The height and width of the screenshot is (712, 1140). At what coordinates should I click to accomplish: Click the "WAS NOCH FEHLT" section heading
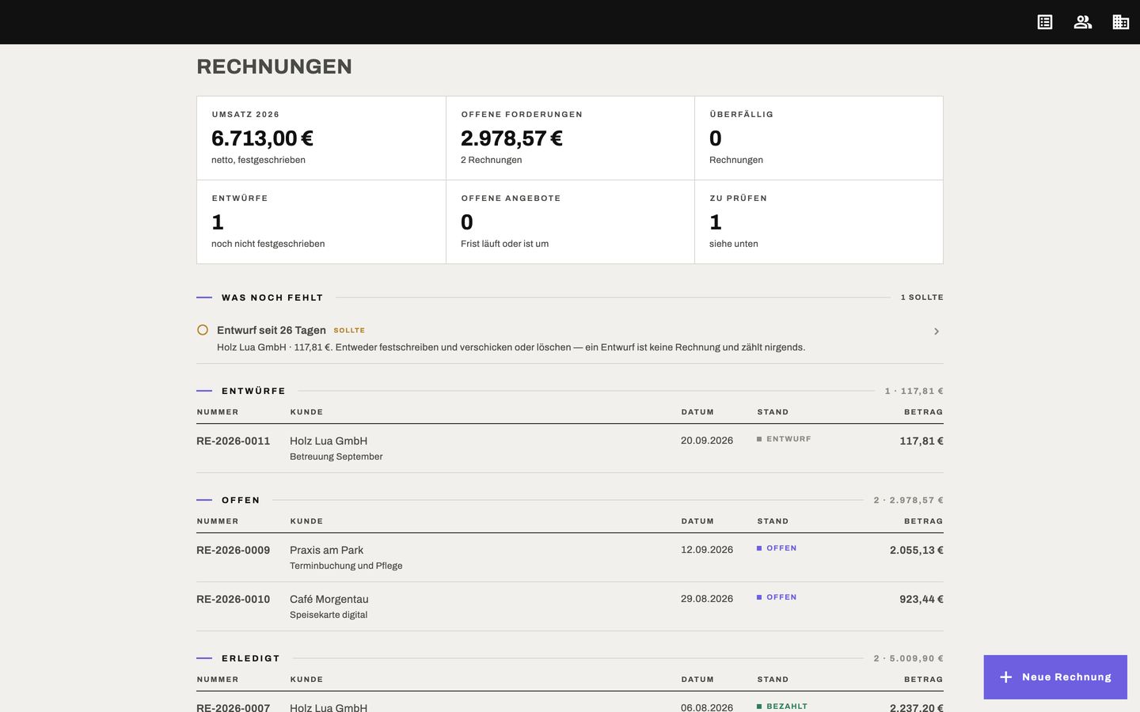point(272,297)
